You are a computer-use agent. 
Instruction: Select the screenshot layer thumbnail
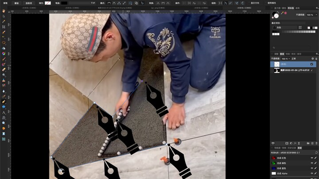coord(277,70)
